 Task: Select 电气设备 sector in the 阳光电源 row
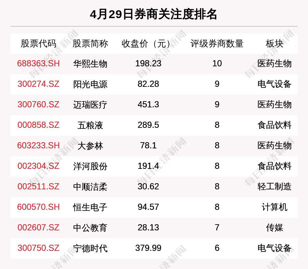click(x=274, y=84)
